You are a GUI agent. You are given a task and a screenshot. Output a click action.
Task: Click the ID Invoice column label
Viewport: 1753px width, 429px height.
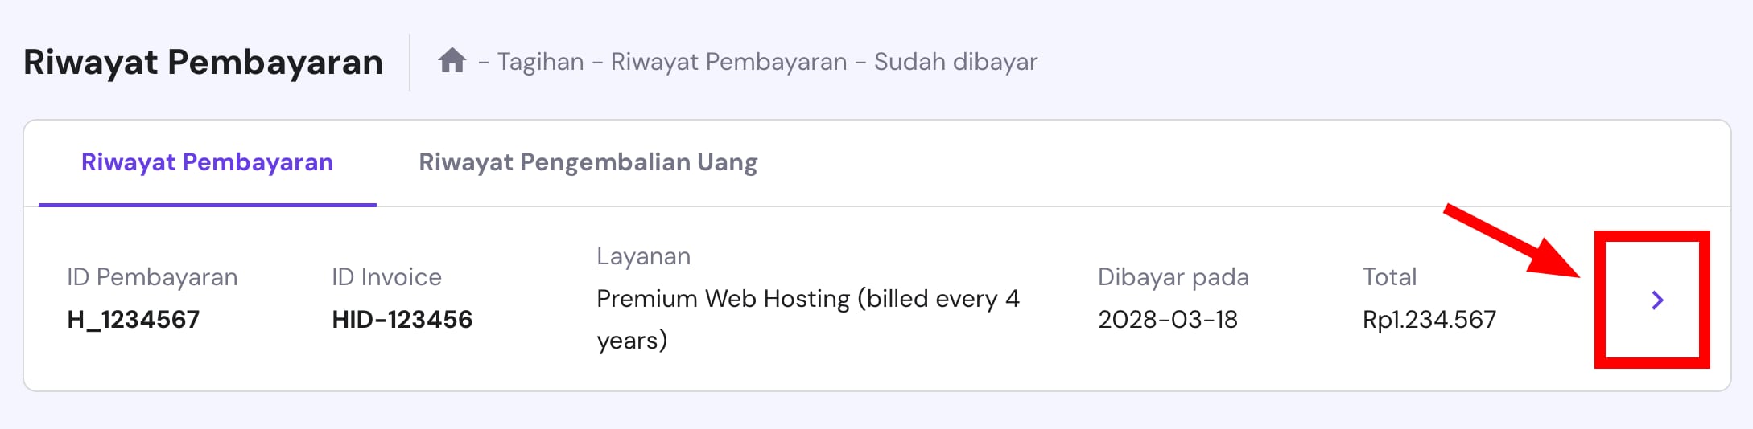click(x=386, y=277)
